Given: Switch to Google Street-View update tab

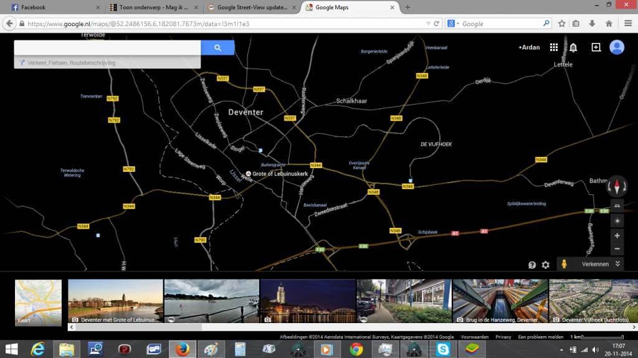Looking at the screenshot, I should (x=252, y=7).
